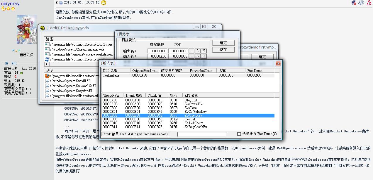Click the 輸出表 virtual offset field 00000000
The height and width of the screenshot is (180, 373).
[x=157, y=51]
